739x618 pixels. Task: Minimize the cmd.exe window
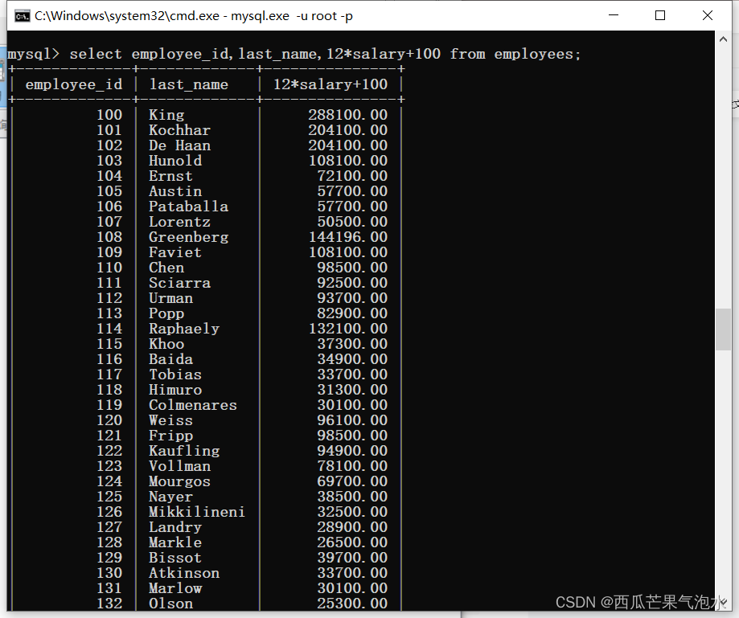[x=614, y=15]
